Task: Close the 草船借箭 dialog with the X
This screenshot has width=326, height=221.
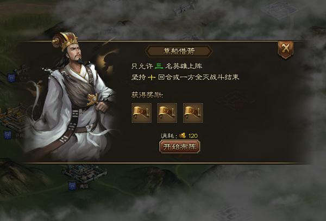Action: pos(286,50)
